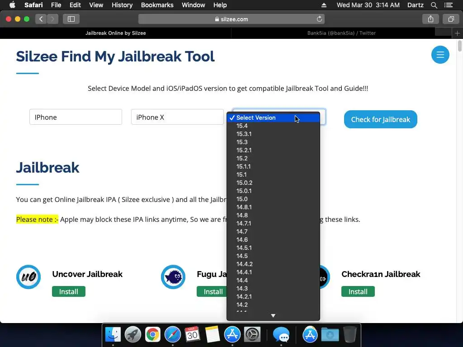This screenshot has width=463, height=347.
Task: Open the Downloads folder in dock
Action: coord(330,335)
